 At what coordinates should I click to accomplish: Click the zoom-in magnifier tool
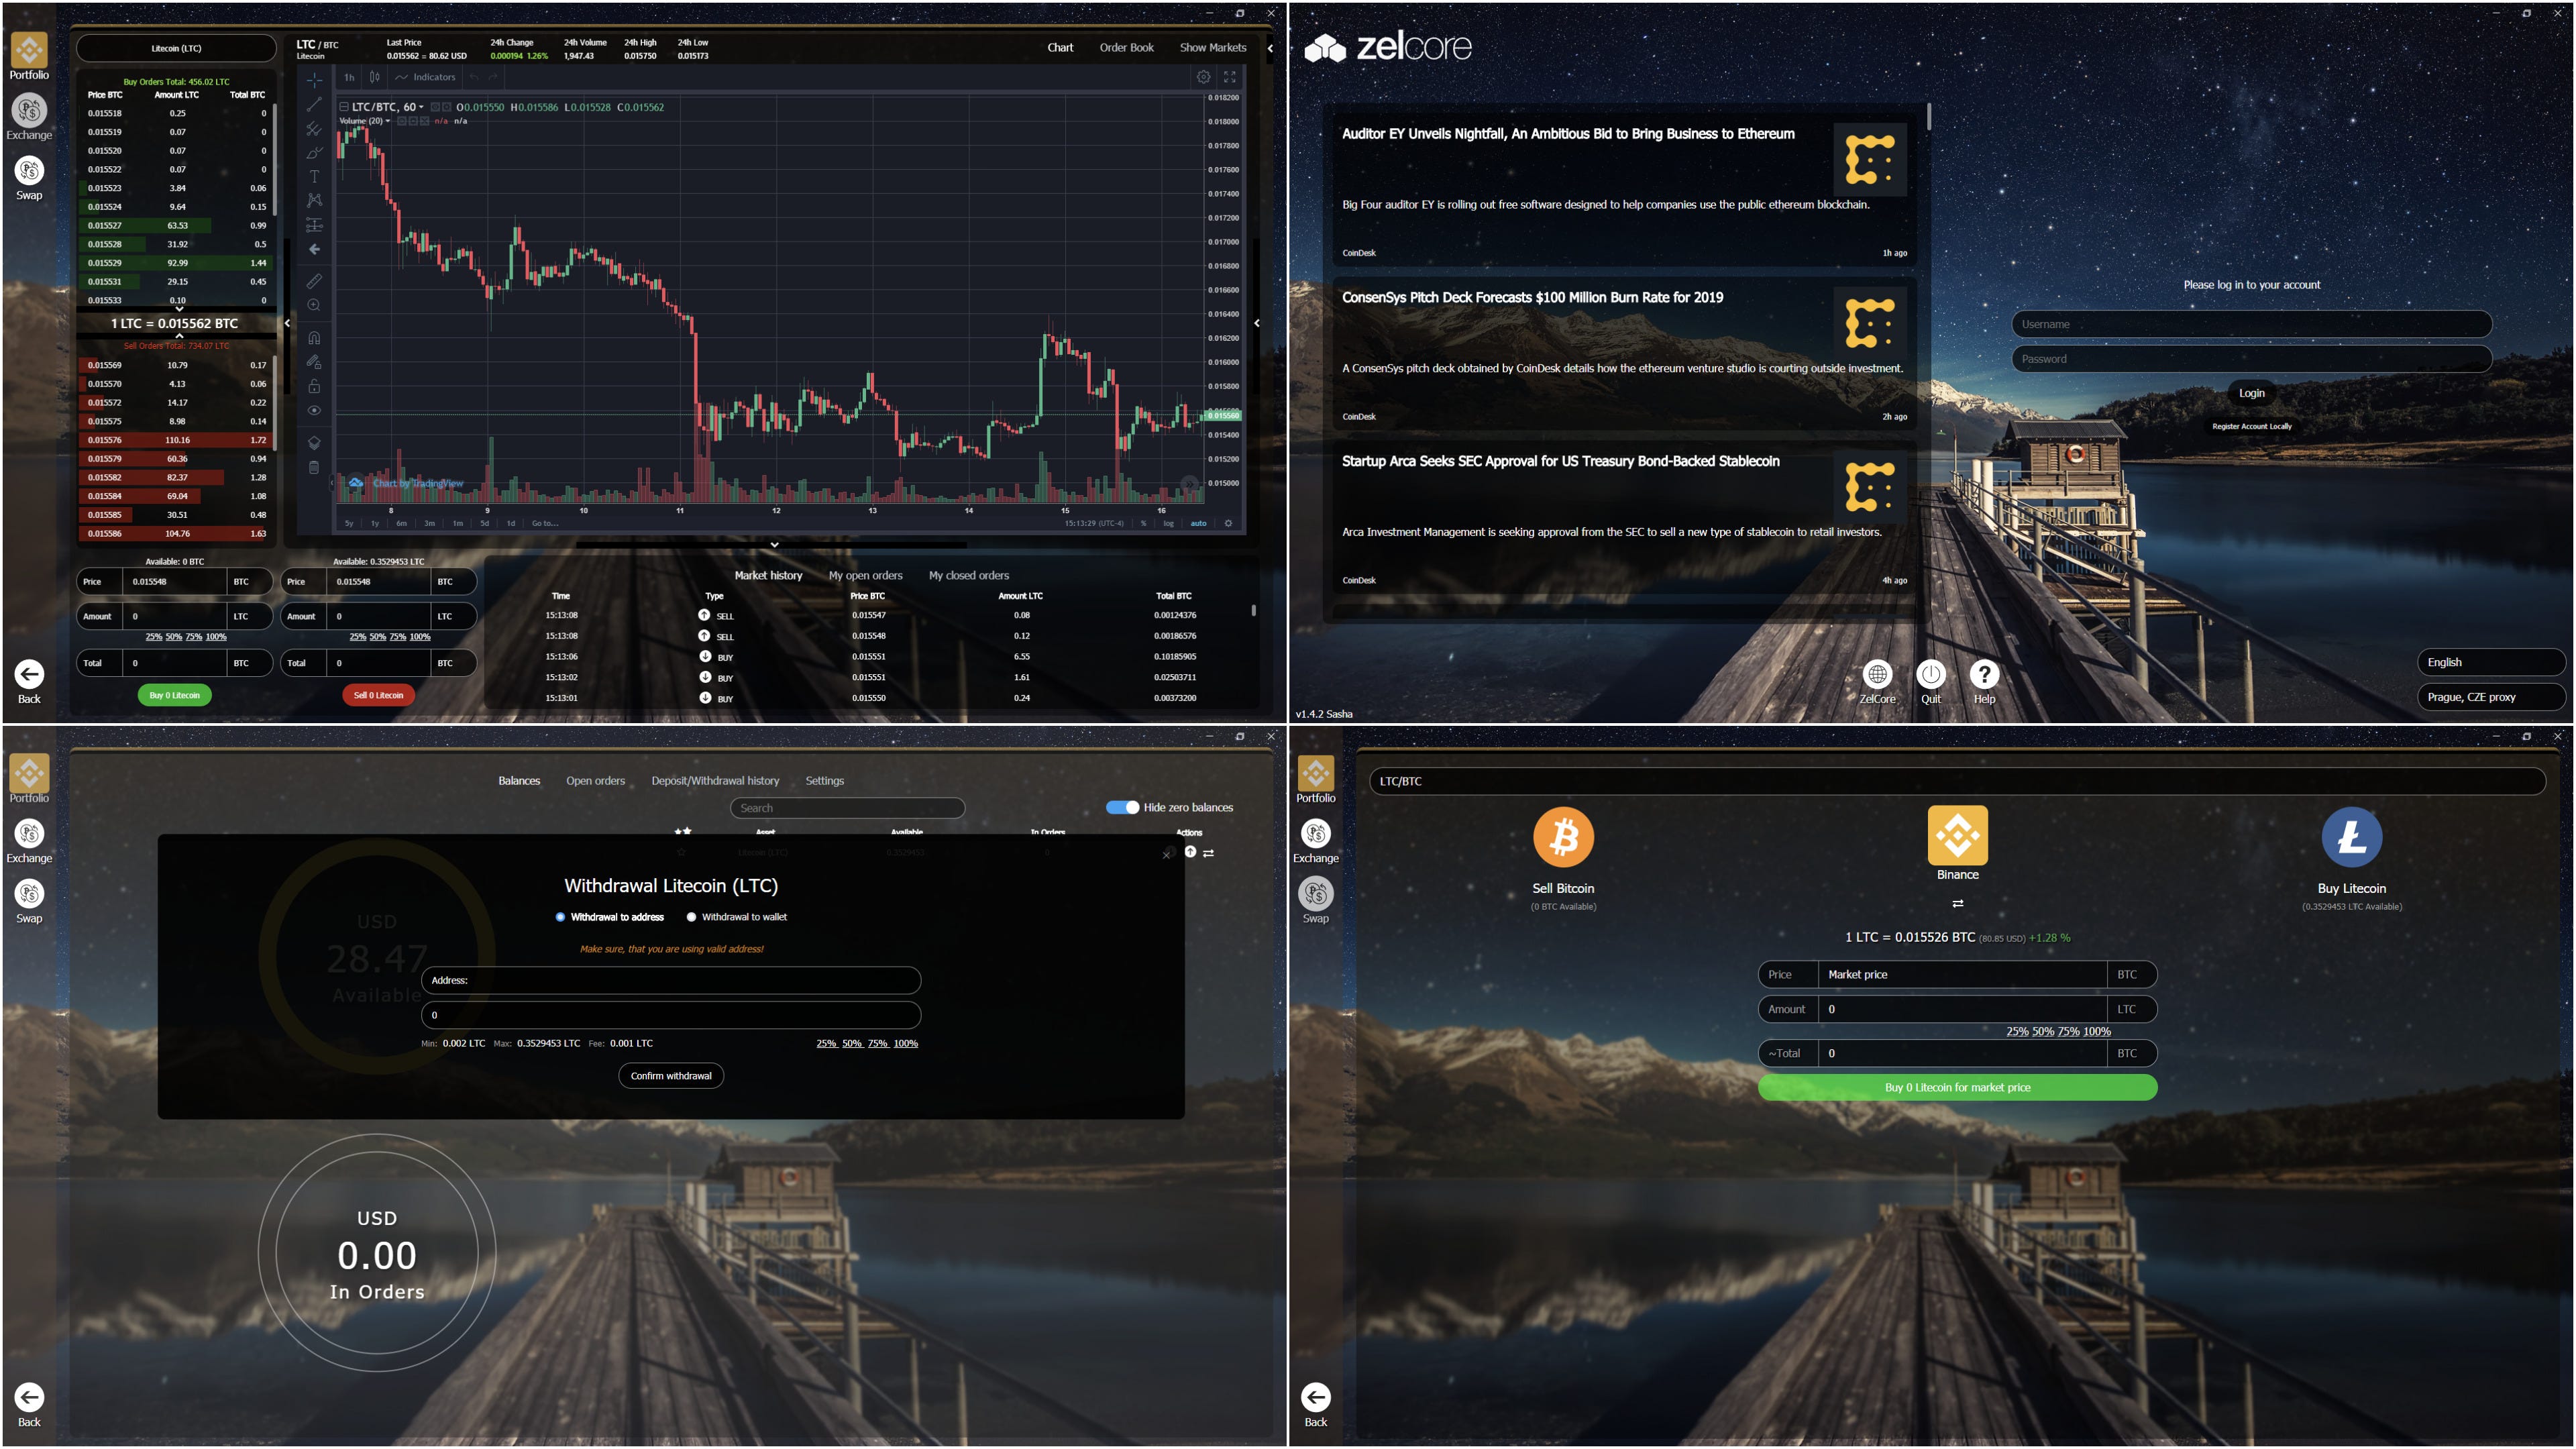click(x=314, y=305)
